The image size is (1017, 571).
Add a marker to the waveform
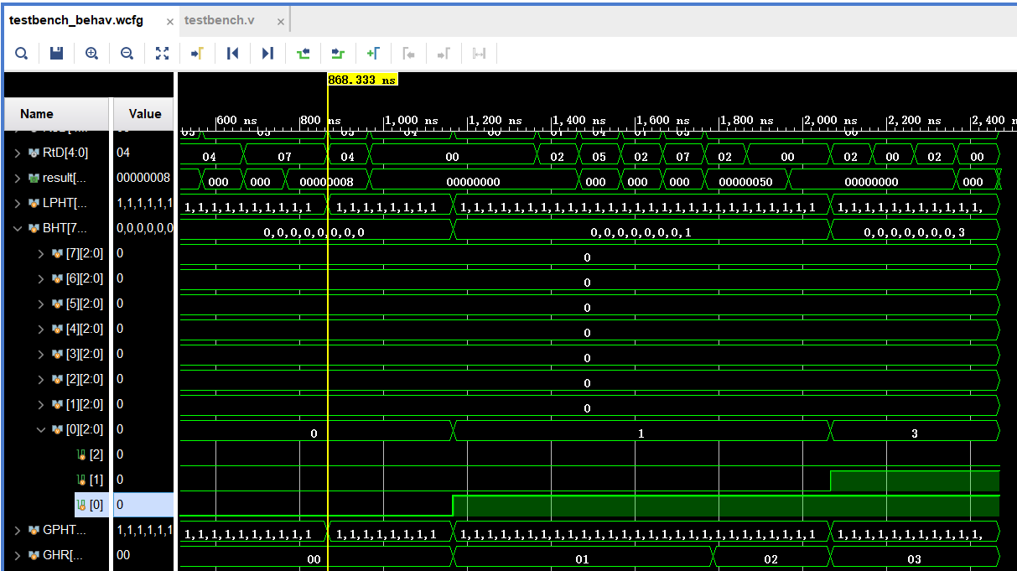coord(373,54)
